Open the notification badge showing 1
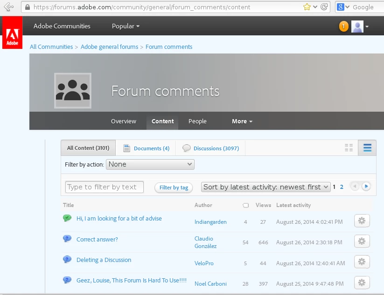This screenshot has height=295, width=384. (x=343, y=27)
